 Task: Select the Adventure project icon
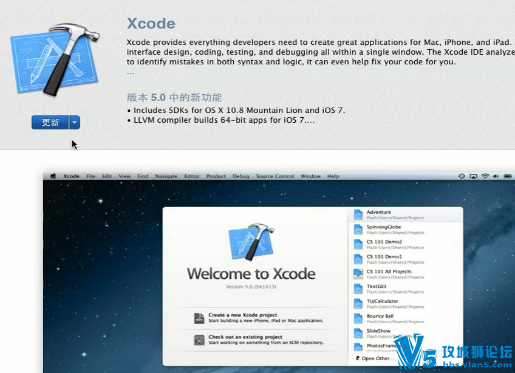coord(358,214)
